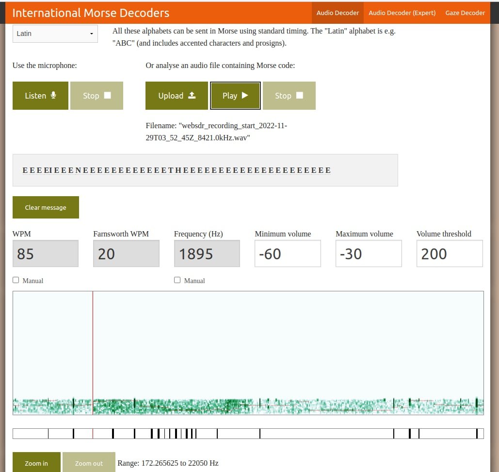The image size is (499, 472).
Task: Click the Maximum volume field
Action: 369,253
